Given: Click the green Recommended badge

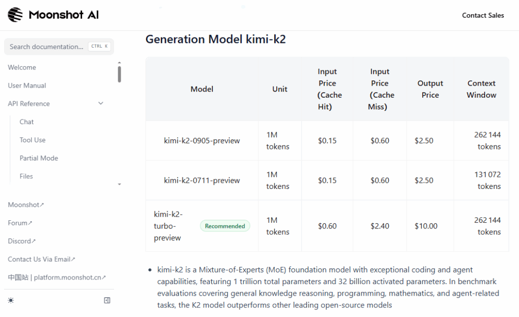Looking at the screenshot, I should click(x=225, y=226).
